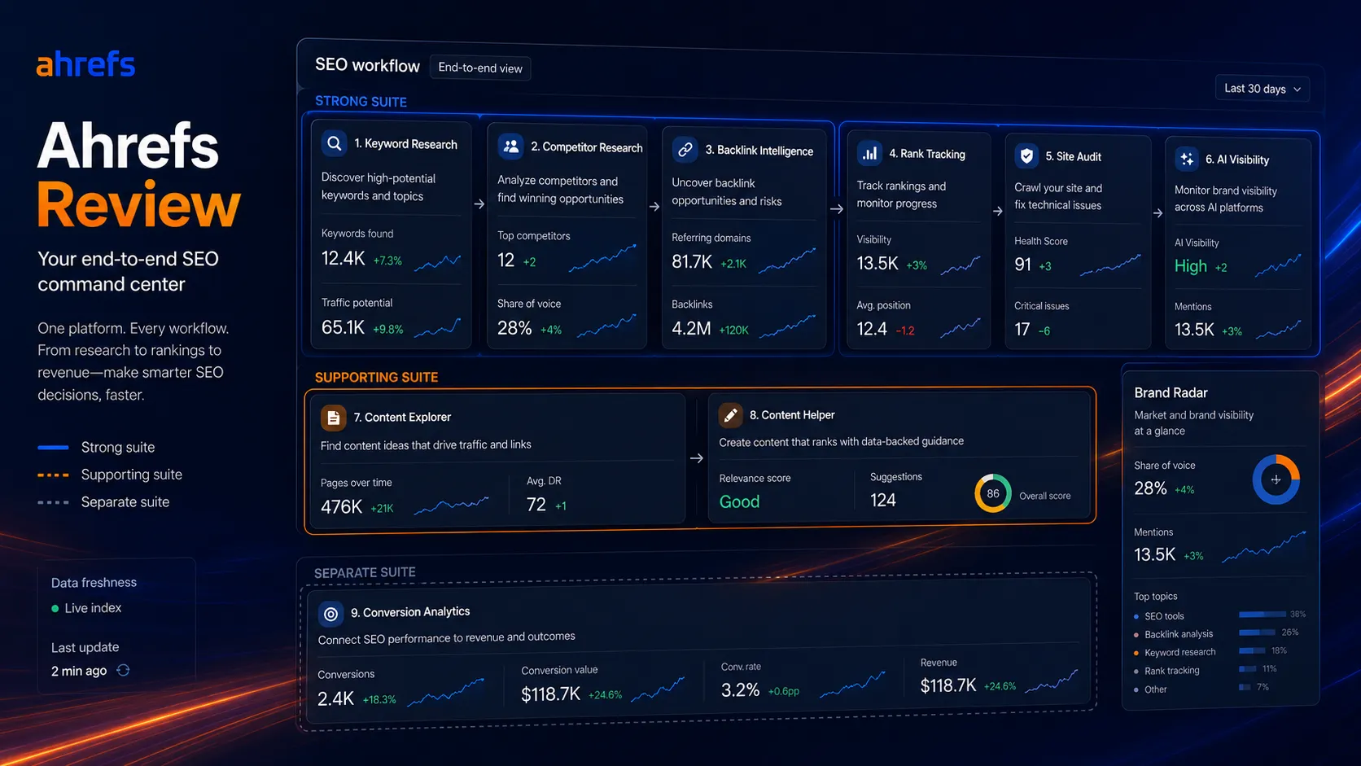Screen dimensions: 1361x766
Task: Click the Critical issues value 17
Action: (x=1022, y=330)
